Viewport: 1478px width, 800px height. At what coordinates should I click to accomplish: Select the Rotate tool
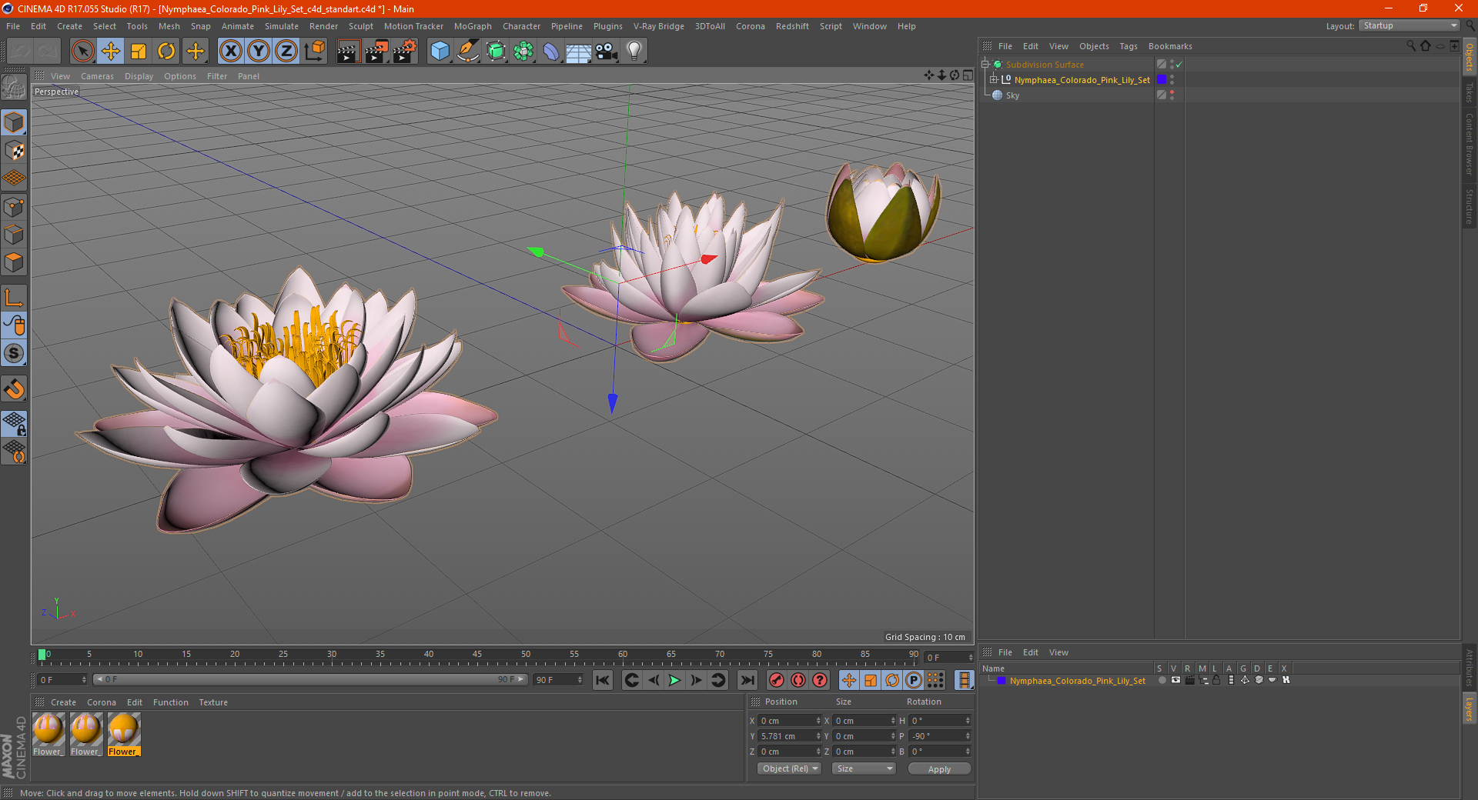pos(166,52)
